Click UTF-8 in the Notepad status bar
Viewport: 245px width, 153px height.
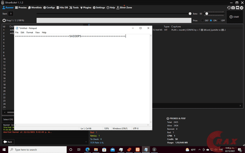[136, 128]
